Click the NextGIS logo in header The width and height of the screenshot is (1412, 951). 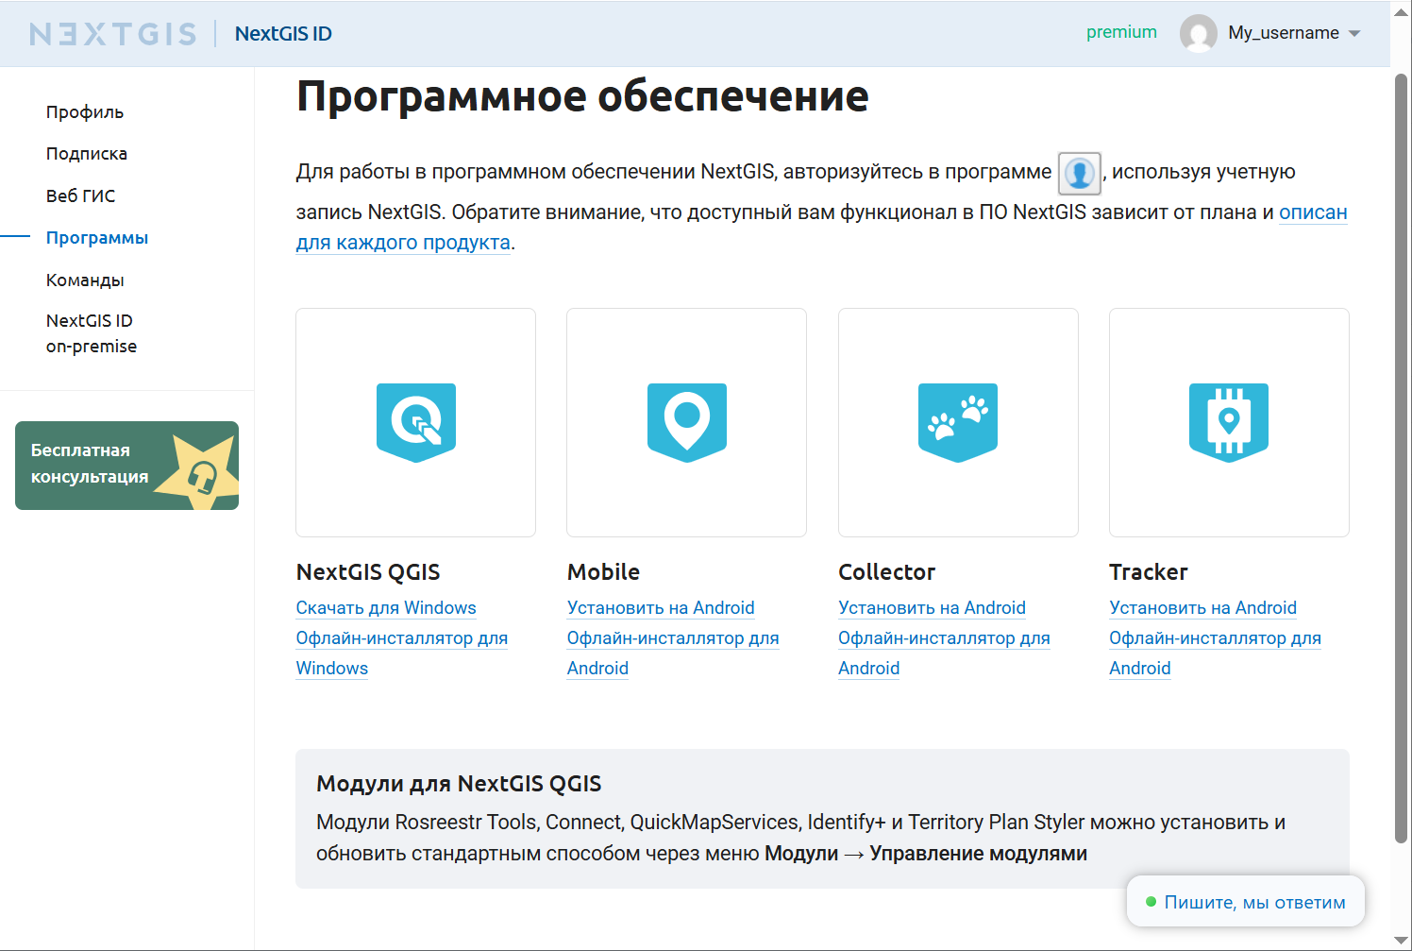click(x=113, y=34)
